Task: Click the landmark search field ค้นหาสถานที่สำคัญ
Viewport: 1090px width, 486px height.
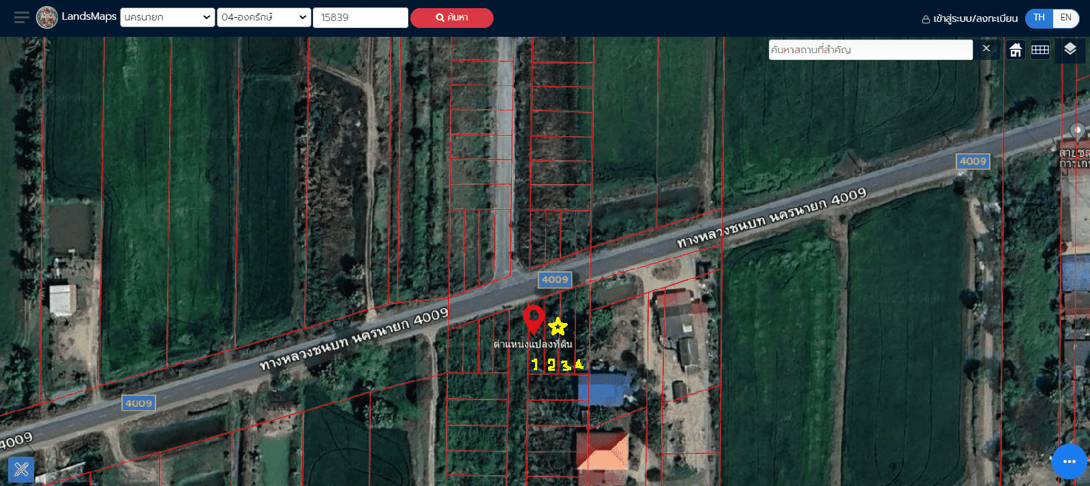Action: [x=871, y=50]
